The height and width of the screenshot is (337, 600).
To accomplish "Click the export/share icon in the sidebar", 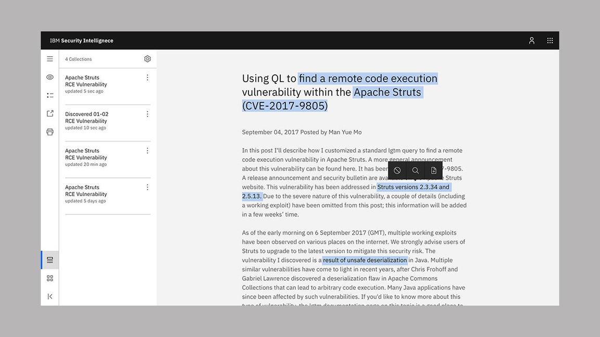I will pyautogui.click(x=50, y=113).
